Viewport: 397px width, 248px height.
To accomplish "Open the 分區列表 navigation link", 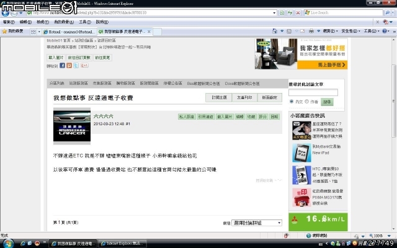I will point(56,83).
